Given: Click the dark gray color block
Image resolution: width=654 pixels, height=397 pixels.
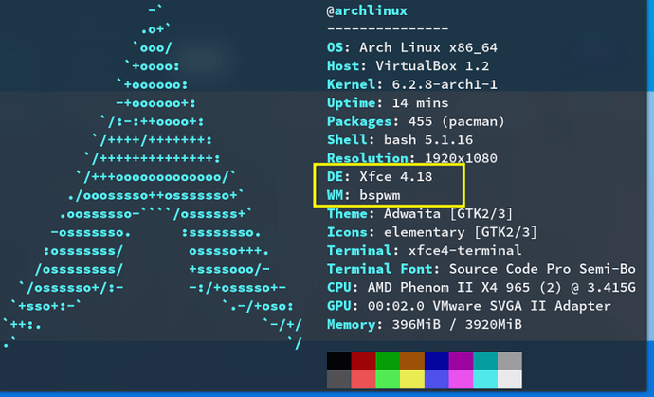Looking at the screenshot, I should tap(339, 380).
